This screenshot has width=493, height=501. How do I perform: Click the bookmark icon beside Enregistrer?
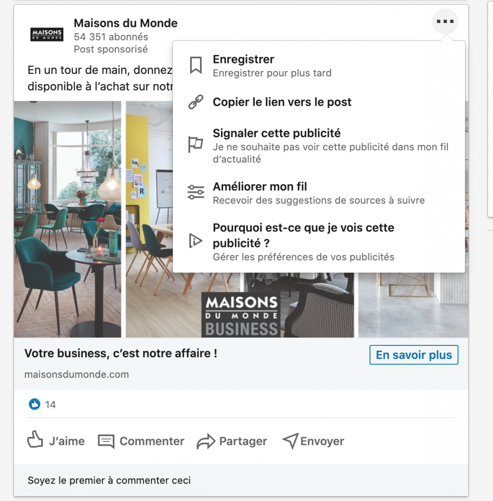coord(196,65)
